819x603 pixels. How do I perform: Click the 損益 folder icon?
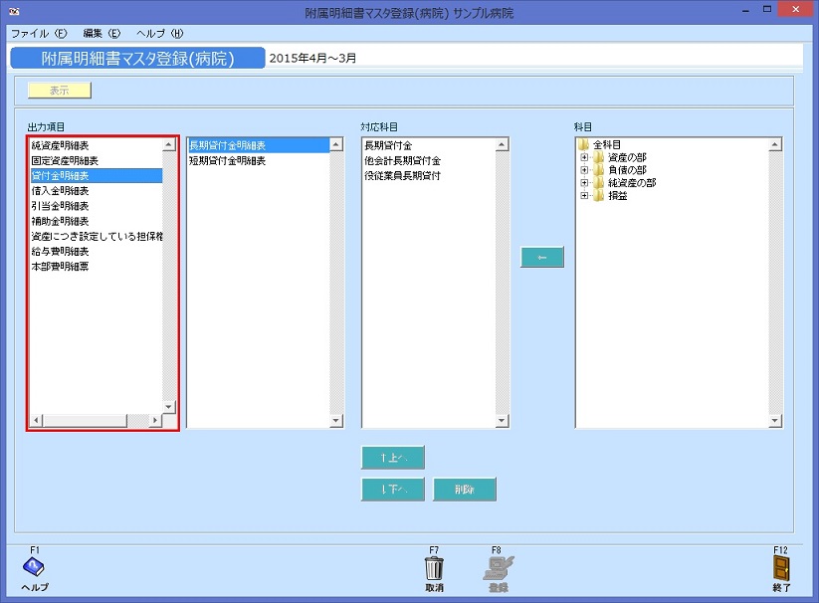597,194
